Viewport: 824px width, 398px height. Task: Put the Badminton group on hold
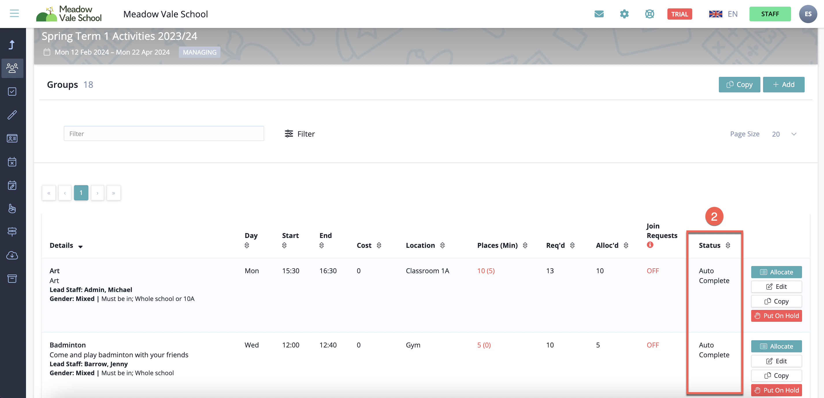point(776,390)
